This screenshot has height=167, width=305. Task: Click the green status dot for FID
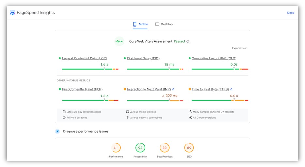pos(125,58)
